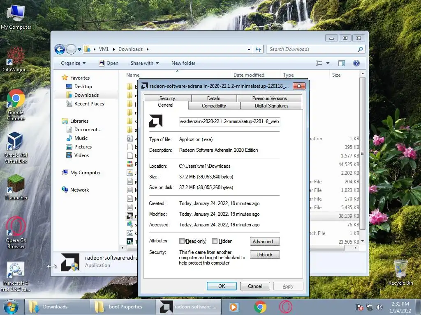421x315 pixels.
Task: Open Action Center flag tray icon
Action: (359, 307)
